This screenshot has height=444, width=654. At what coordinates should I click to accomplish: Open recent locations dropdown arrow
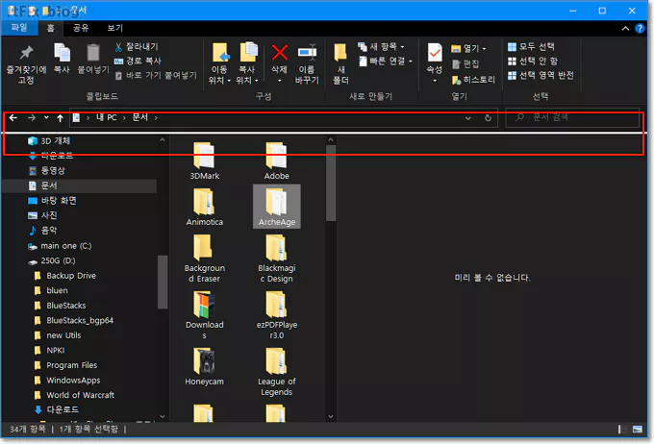point(46,118)
